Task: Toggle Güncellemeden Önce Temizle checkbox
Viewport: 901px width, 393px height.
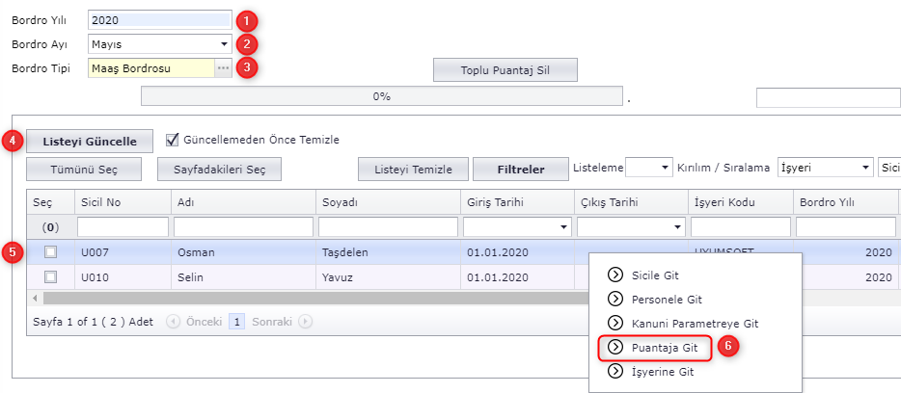Action: (x=173, y=140)
